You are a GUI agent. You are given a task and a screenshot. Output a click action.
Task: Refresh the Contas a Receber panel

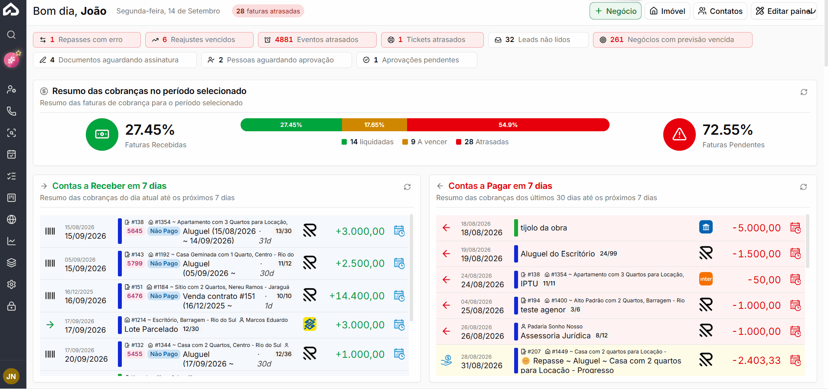pyautogui.click(x=407, y=187)
